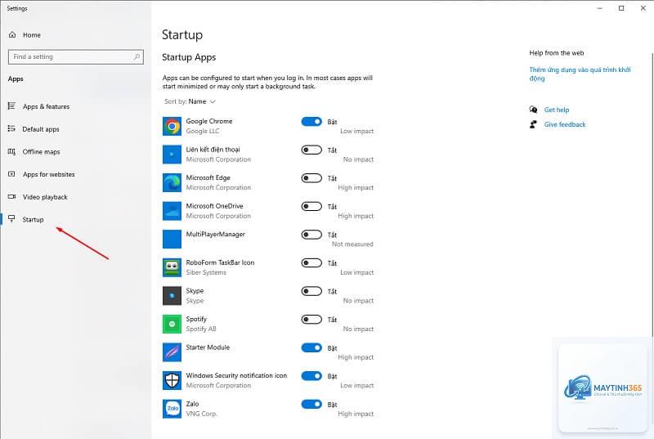The height and width of the screenshot is (439, 654).
Task: Turn off Google Chrome startup toggle
Action: (311, 121)
